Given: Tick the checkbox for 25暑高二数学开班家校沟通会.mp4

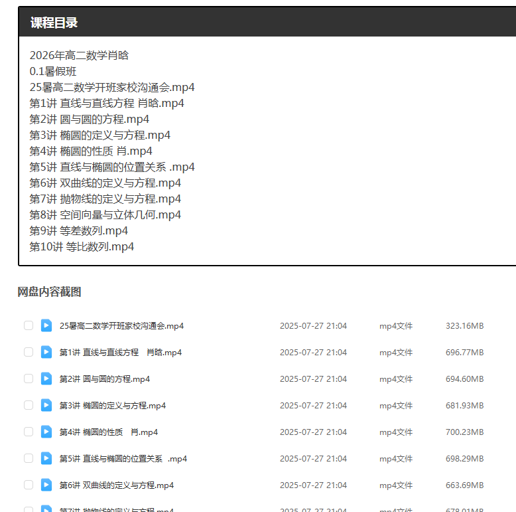Looking at the screenshot, I should (x=29, y=325).
